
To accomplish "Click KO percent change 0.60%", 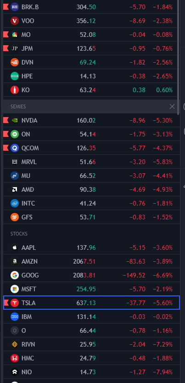I will (164, 90).
